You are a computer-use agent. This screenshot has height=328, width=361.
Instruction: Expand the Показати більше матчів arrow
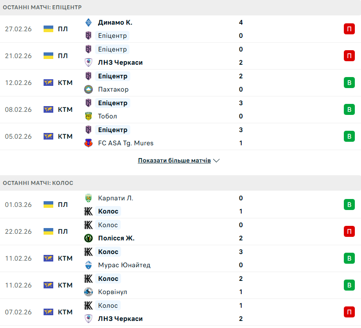(x=216, y=161)
